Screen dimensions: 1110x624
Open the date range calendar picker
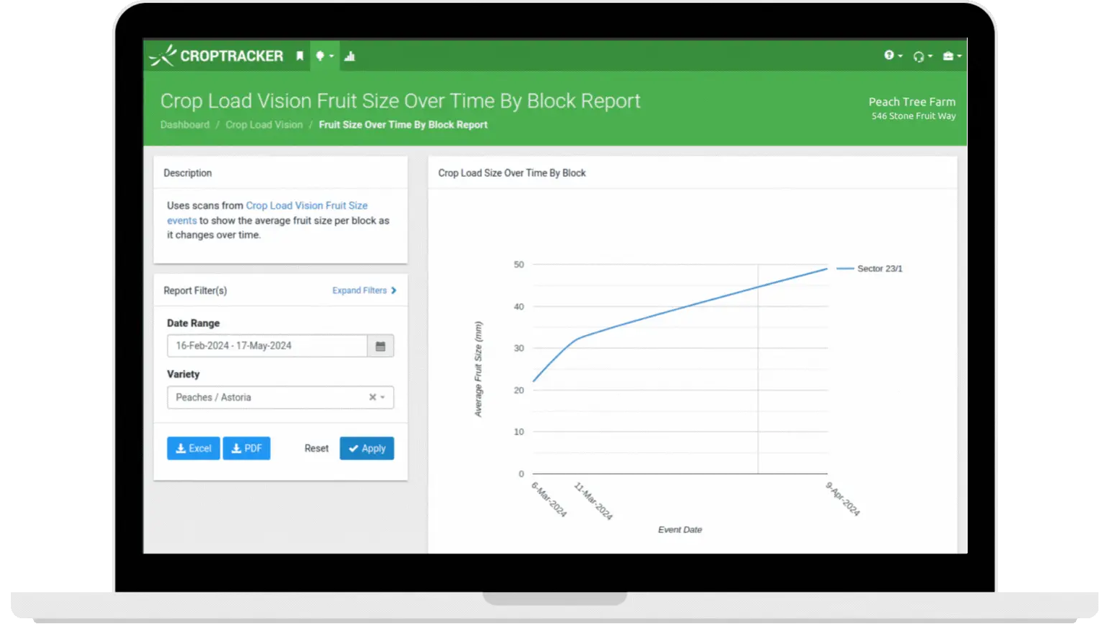tap(381, 346)
